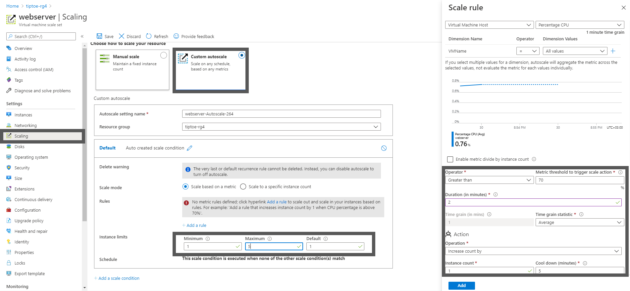
Task: Open Tags via the tag icon
Action: pos(9,80)
